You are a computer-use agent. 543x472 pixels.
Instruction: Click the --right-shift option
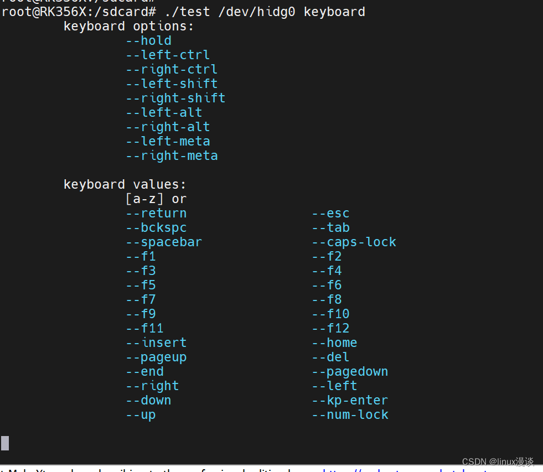click(175, 97)
